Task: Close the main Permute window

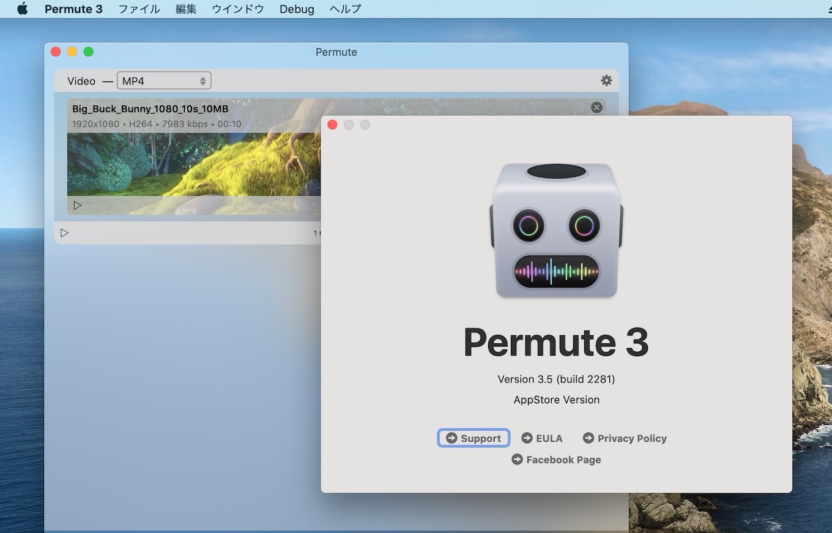Action: [x=56, y=52]
